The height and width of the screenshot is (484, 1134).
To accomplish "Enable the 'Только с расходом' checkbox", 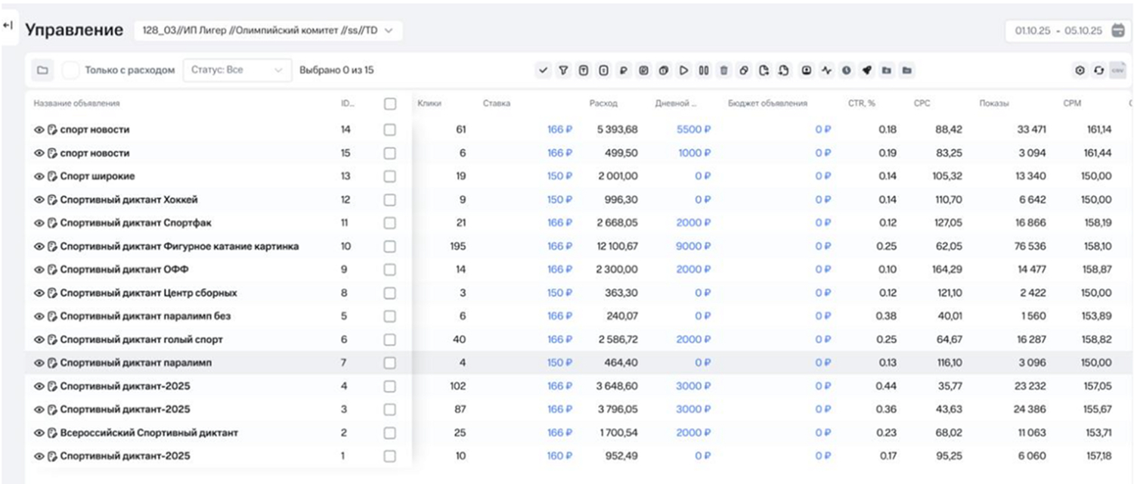I will tap(71, 70).
